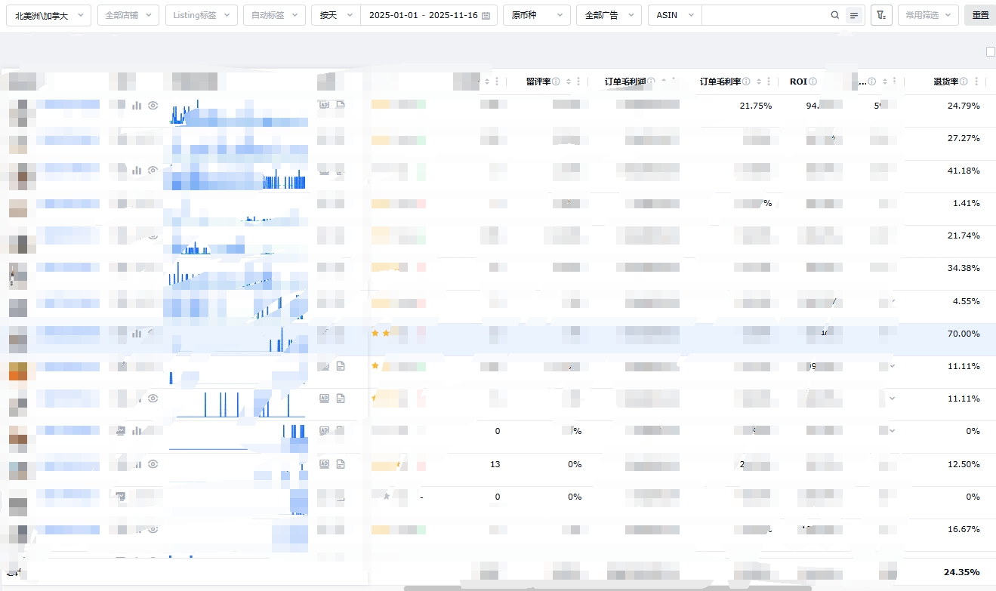
Task: Open the 北美洲\加拿大 region dropdown
Action: [x=48, y=15]
